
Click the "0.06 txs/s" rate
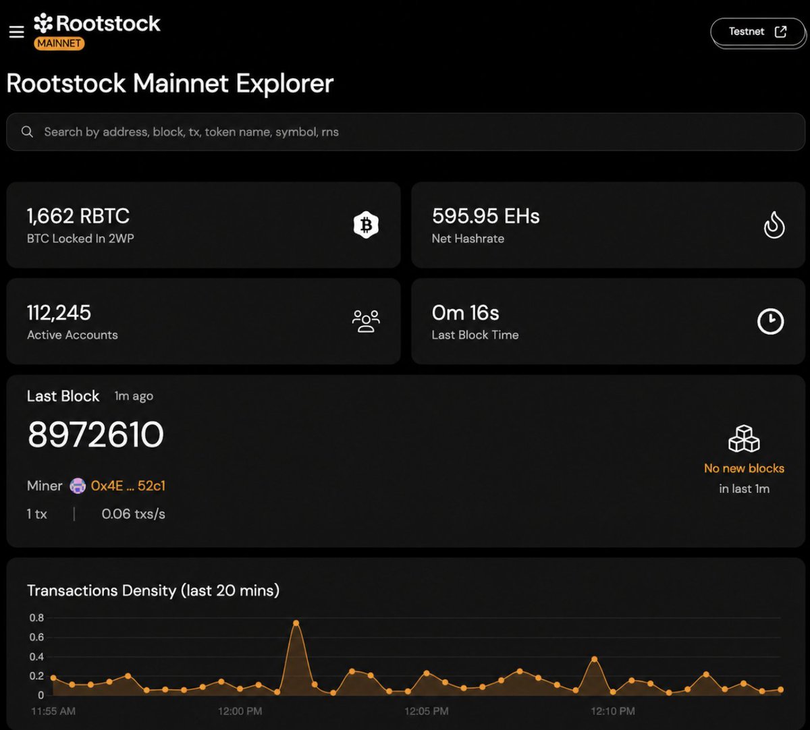tap(133, 514)
